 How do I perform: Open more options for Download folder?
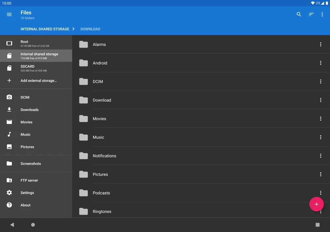320,100
